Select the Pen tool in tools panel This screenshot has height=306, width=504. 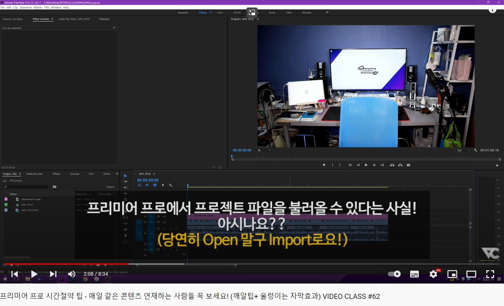click(x=125, y=229)
